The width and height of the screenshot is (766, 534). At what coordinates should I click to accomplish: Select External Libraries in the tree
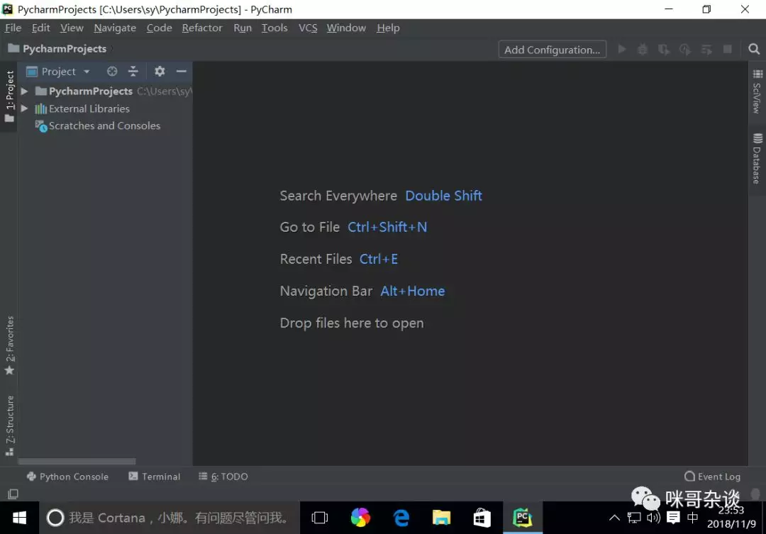click(82, 109)
